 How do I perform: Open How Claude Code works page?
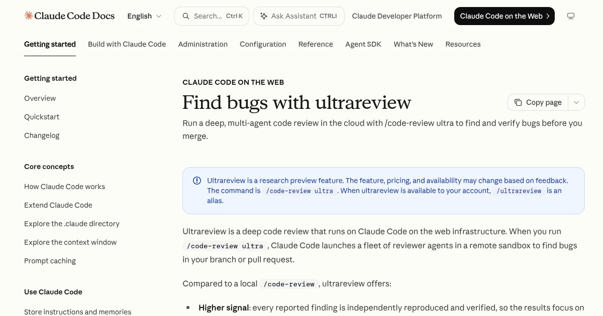pyautogui.click(x=64, y=187)
